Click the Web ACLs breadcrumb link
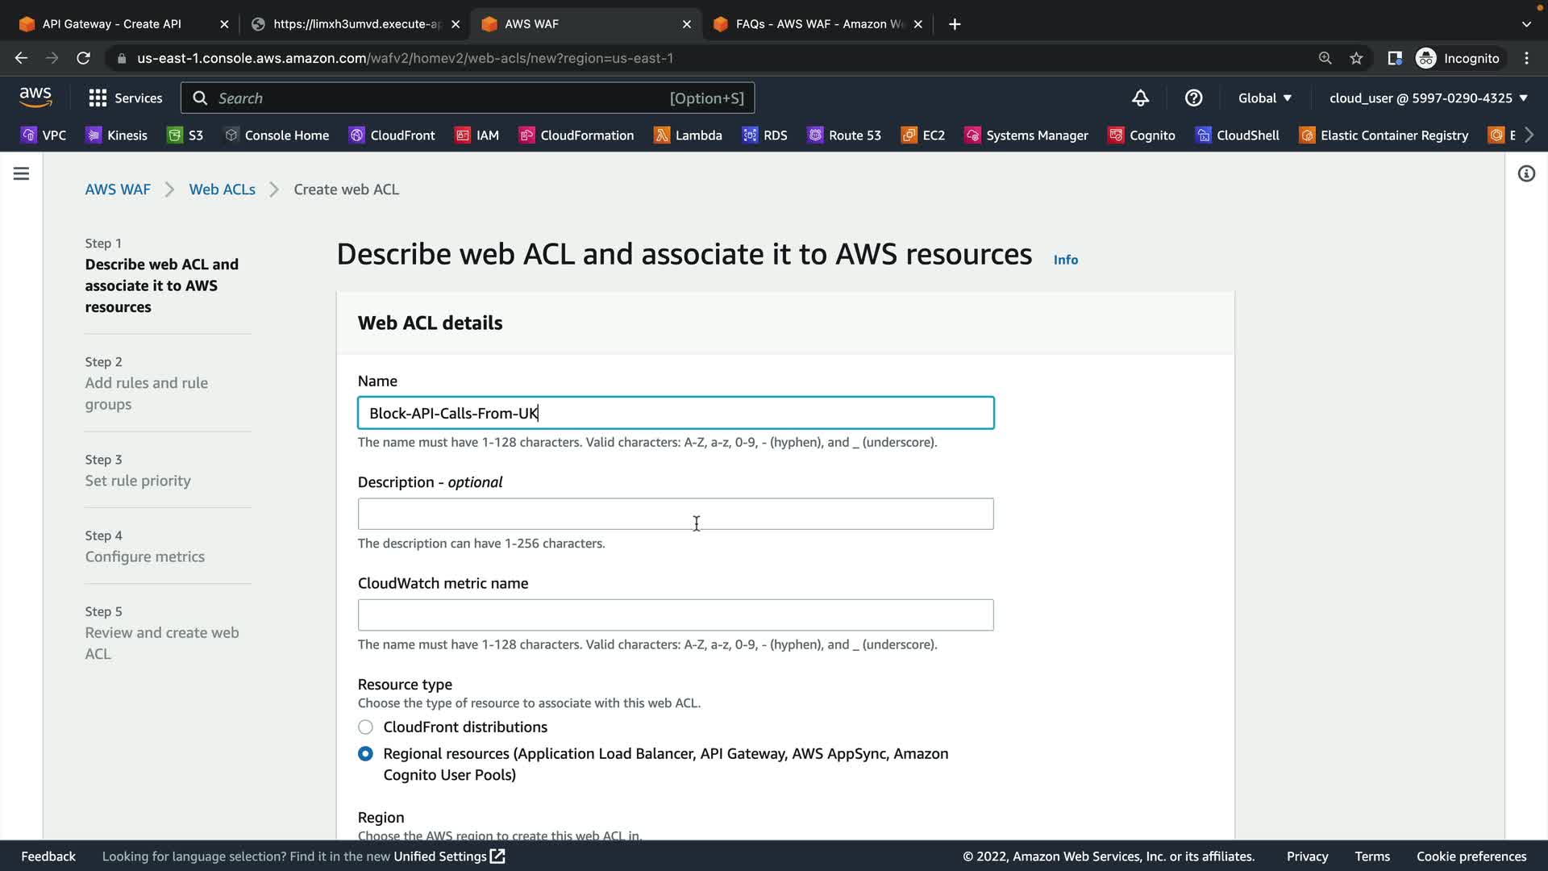 222,190
